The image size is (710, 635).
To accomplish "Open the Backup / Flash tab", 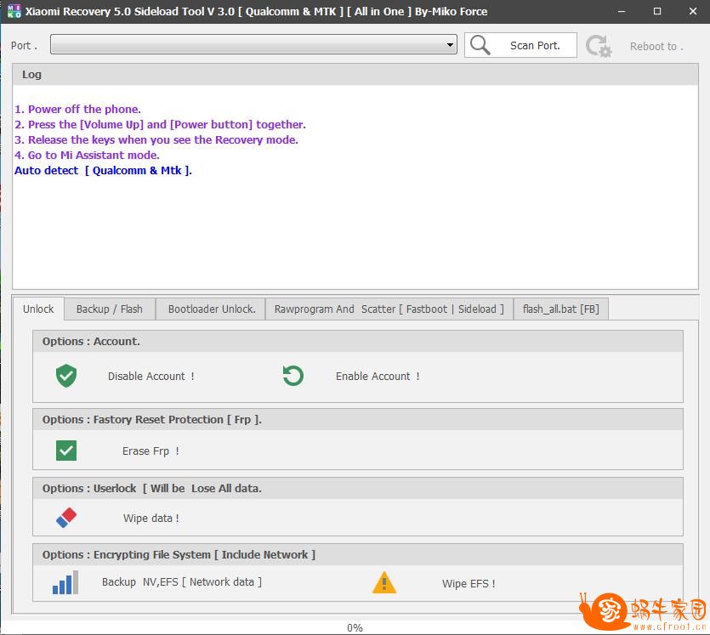I will pos(110,309).
